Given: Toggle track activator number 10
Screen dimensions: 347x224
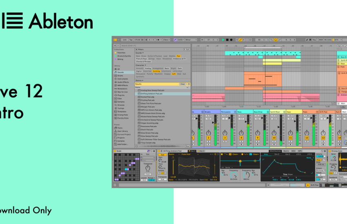Looking at the screenshot, I should click(x=274, y=138).
